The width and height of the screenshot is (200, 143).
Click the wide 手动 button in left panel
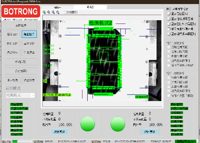21,62
